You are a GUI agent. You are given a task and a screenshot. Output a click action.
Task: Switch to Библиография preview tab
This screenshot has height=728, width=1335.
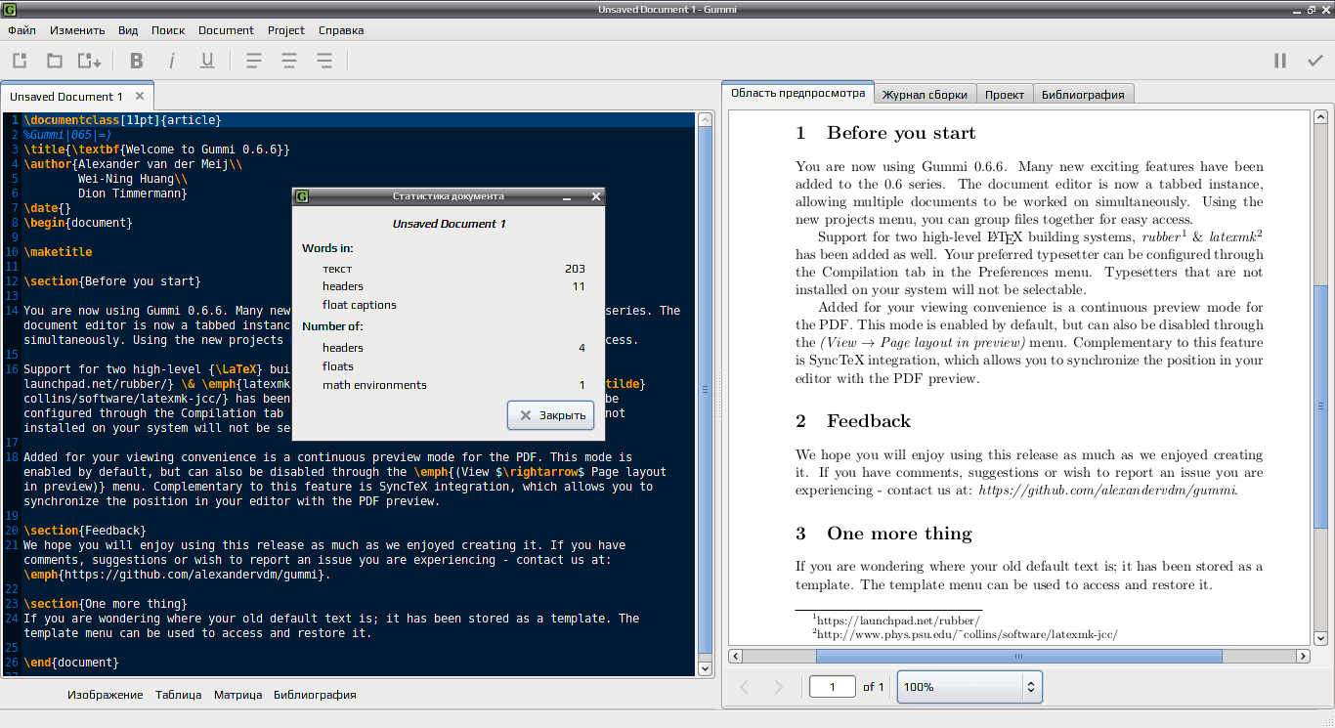pyautogui.click(x=1083, y=95)
